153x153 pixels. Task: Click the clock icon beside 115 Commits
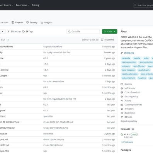(102, 40)
